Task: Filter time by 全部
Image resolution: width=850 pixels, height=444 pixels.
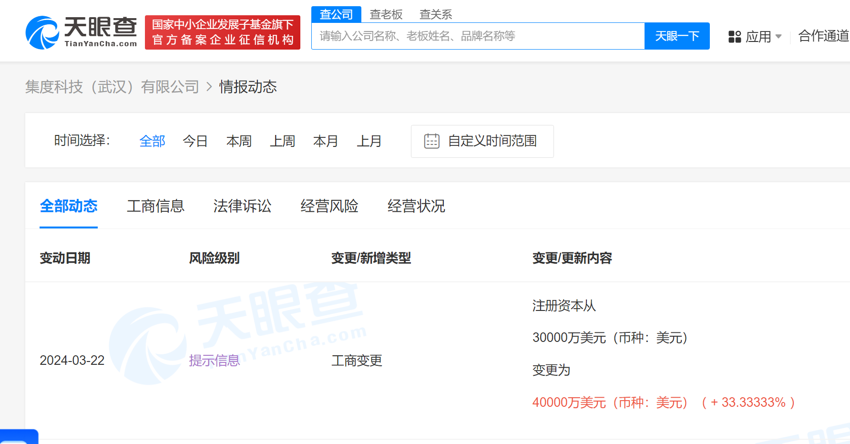Action: [152, 141]
